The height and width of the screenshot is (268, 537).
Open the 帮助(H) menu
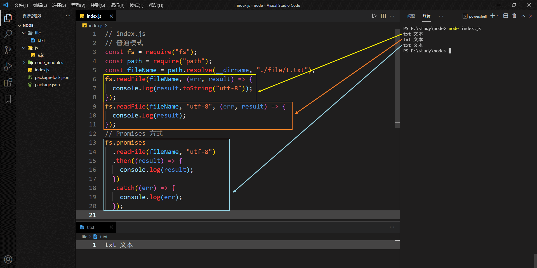click(x=156, y=5)
